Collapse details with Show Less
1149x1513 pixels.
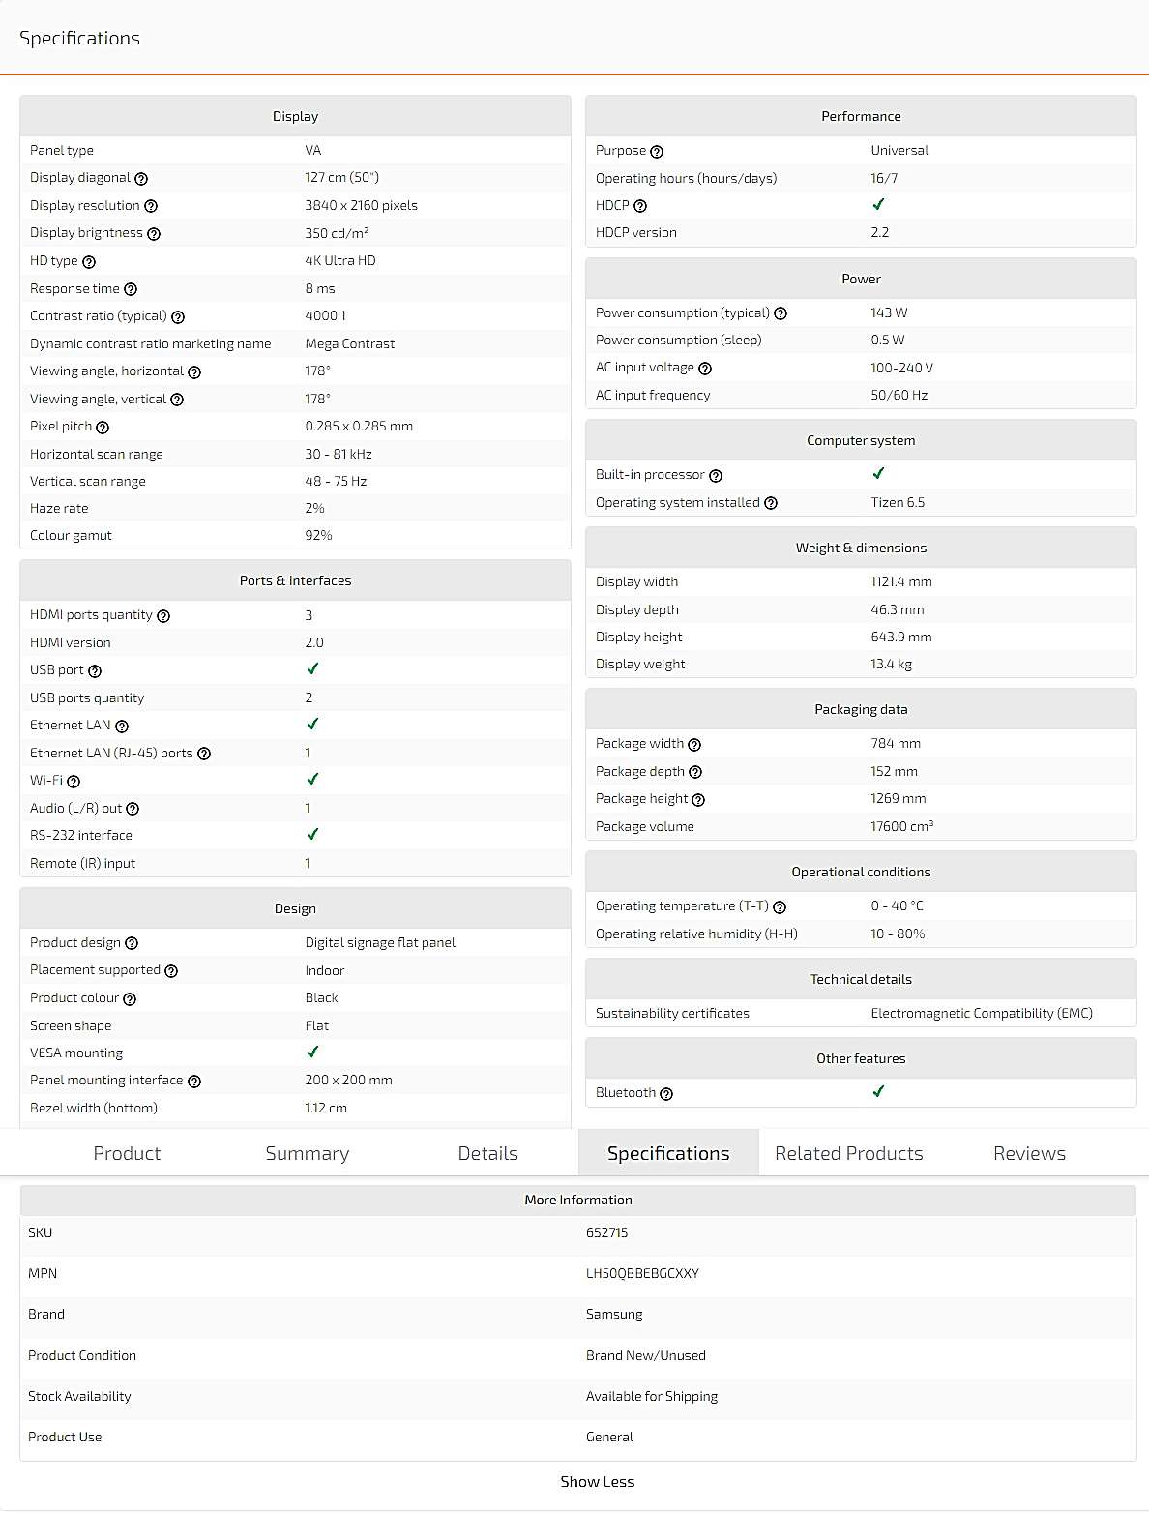click(x=598, y=1482)
